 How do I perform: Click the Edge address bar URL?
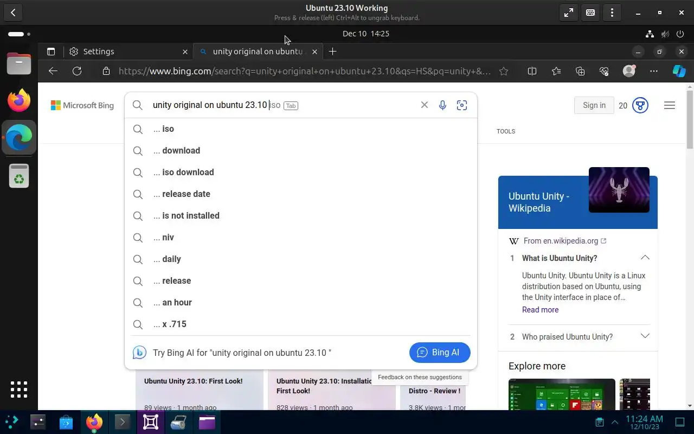coord(305,71)
